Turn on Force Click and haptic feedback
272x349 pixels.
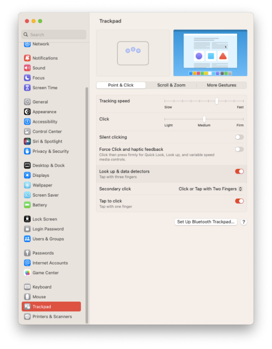pyautogui.click(x=239, y=150)
